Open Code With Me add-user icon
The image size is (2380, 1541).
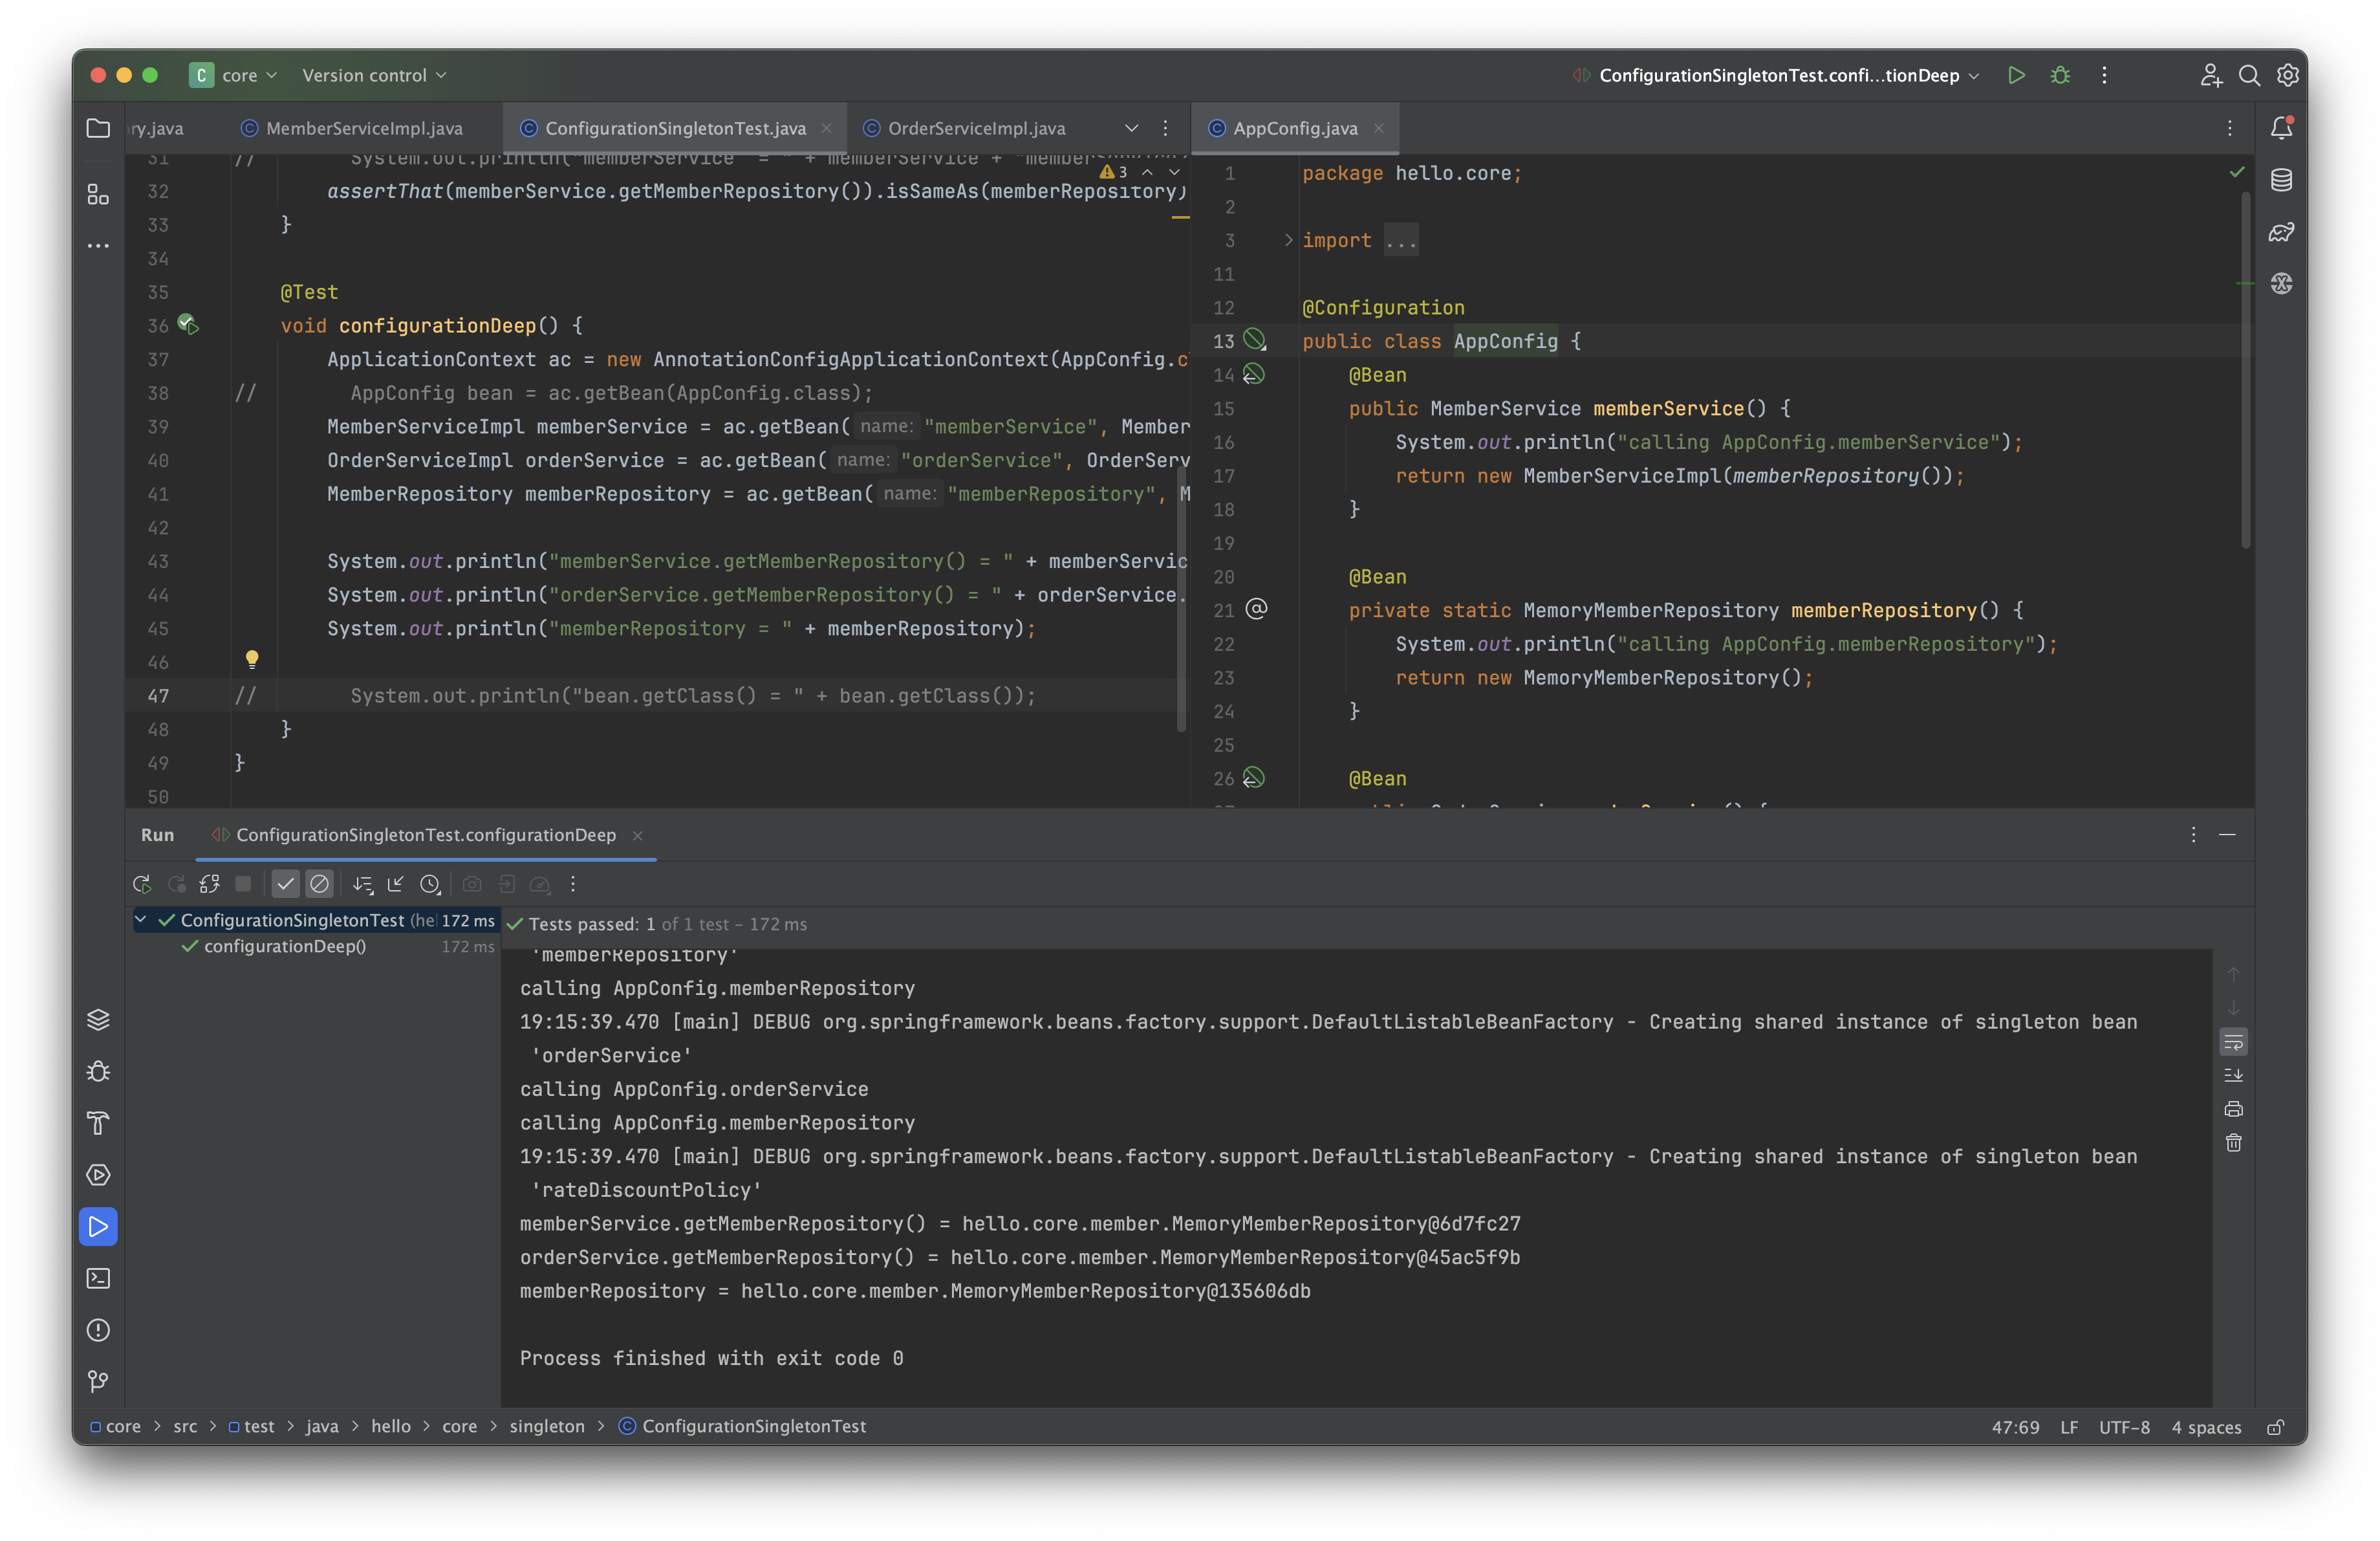click(x=2211, y=75)
